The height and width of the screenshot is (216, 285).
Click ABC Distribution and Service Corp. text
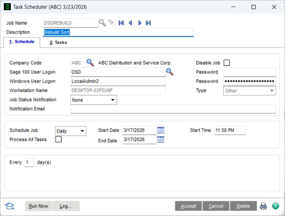pyautogui.click(x=135, y=63)
